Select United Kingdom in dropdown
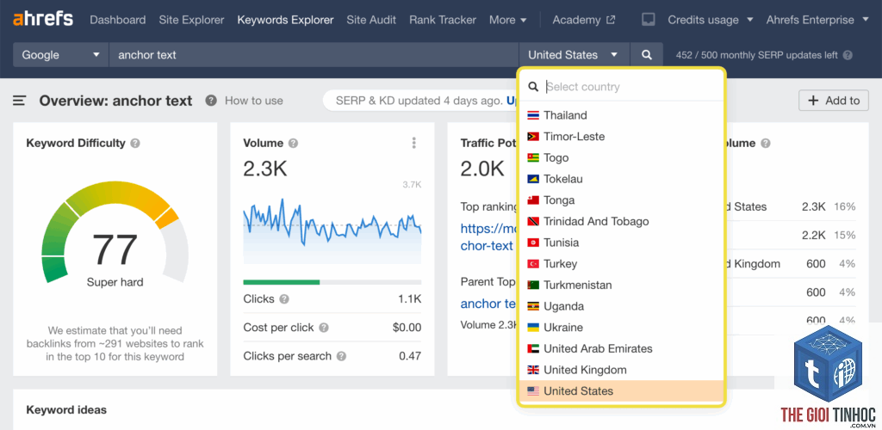The width and height of the screenshot is (882, 430). [x=622, y=370]
